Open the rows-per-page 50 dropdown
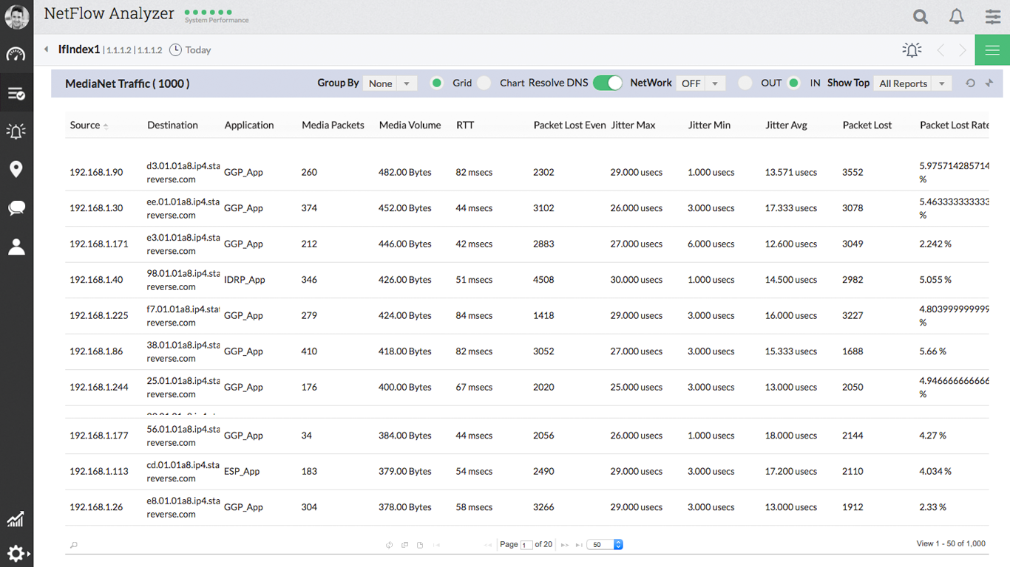Image resolution: width=1010 pixels, height=567 pixels. click(x=606, y=545)
